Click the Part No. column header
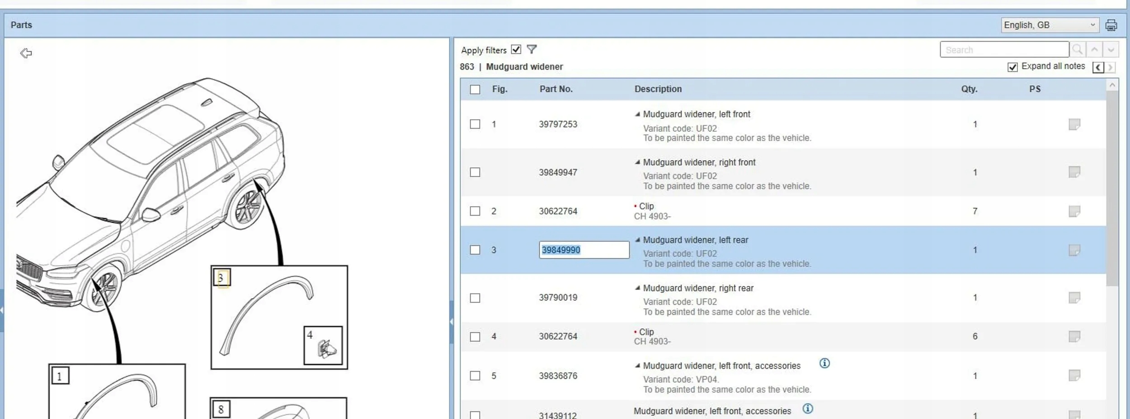 (556, 89)
